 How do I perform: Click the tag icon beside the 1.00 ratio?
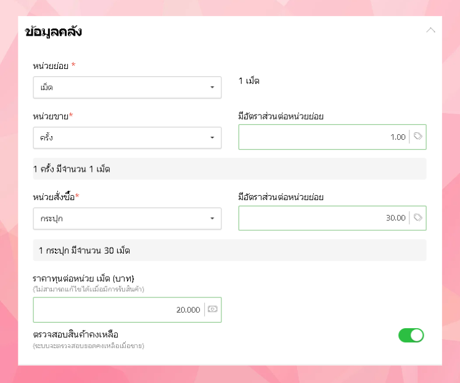tap(418, 137)
